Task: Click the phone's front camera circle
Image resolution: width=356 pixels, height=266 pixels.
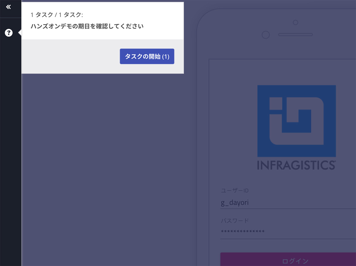Action: click(266, 35)
